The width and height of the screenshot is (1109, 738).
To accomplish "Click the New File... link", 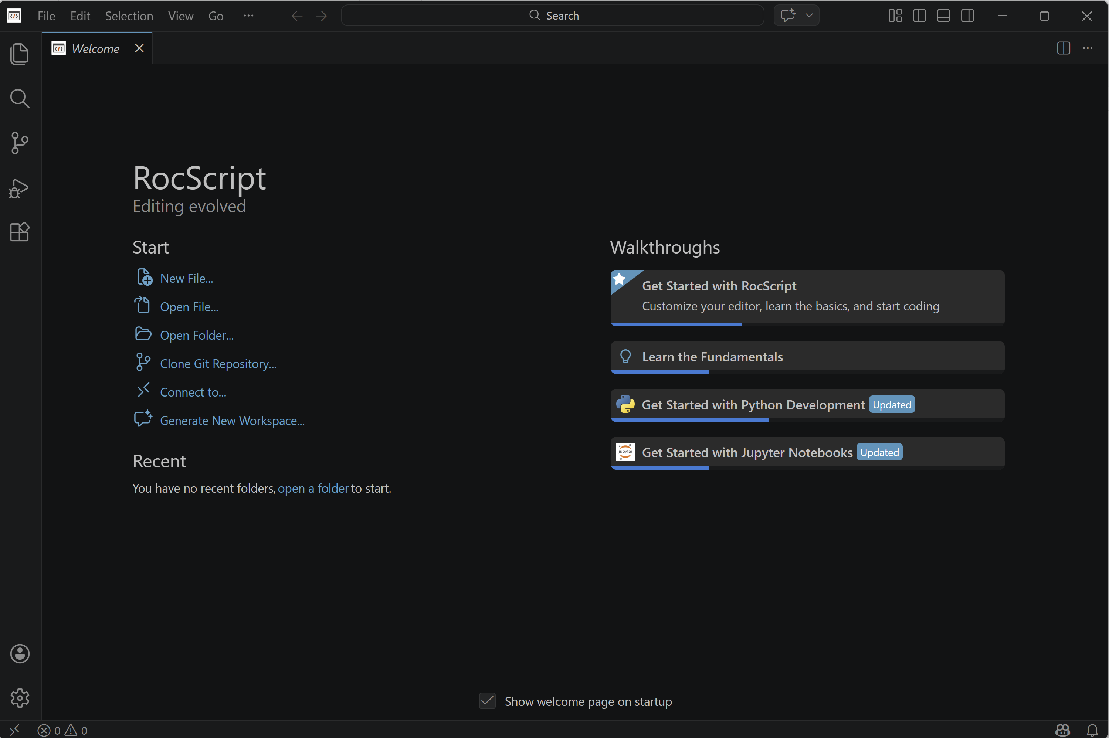I will (x=186, y=278).
